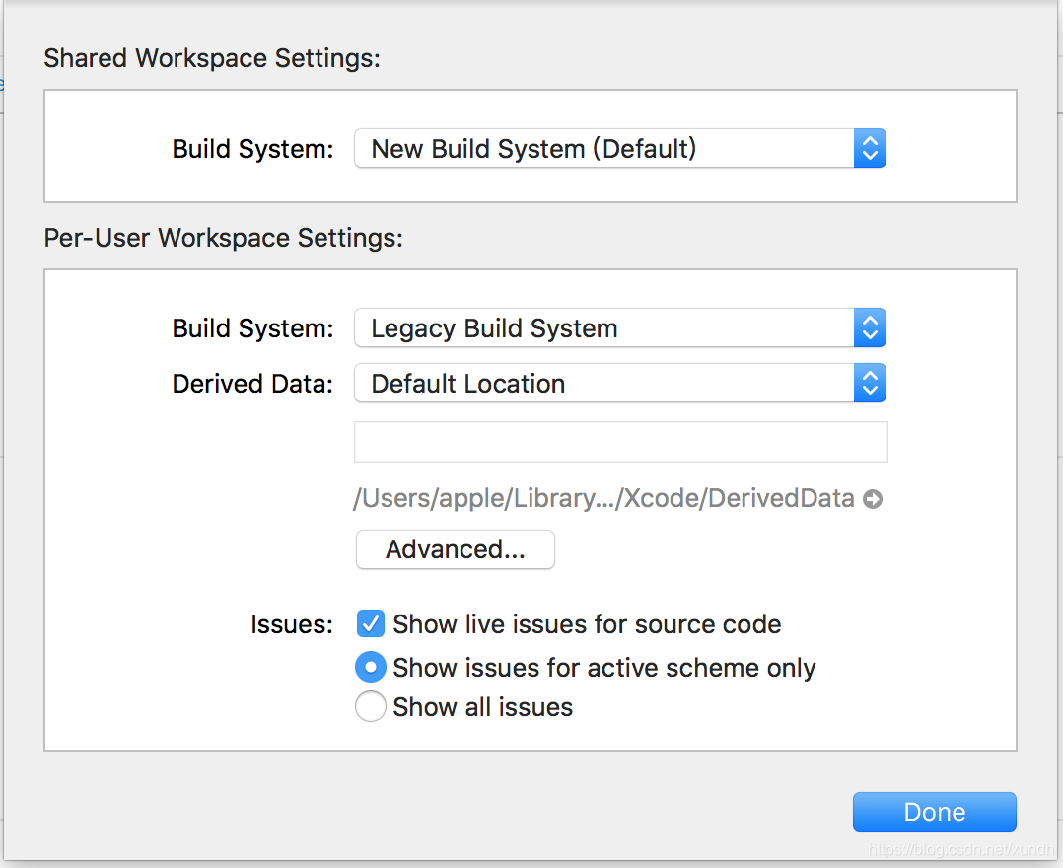Screen dimensions: 1063x868
Task: Click the Done button
Action: 934,812
